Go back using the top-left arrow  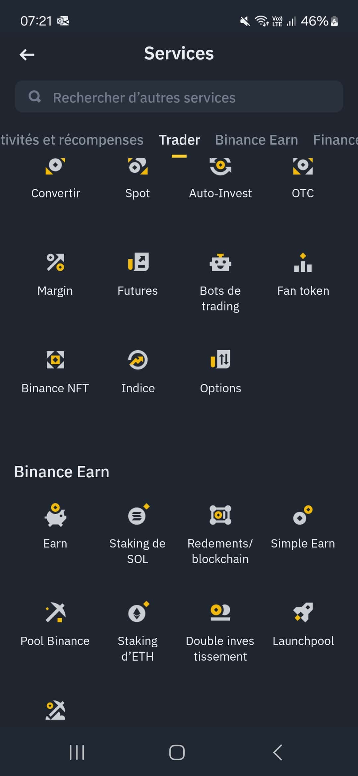coord(27,54)
